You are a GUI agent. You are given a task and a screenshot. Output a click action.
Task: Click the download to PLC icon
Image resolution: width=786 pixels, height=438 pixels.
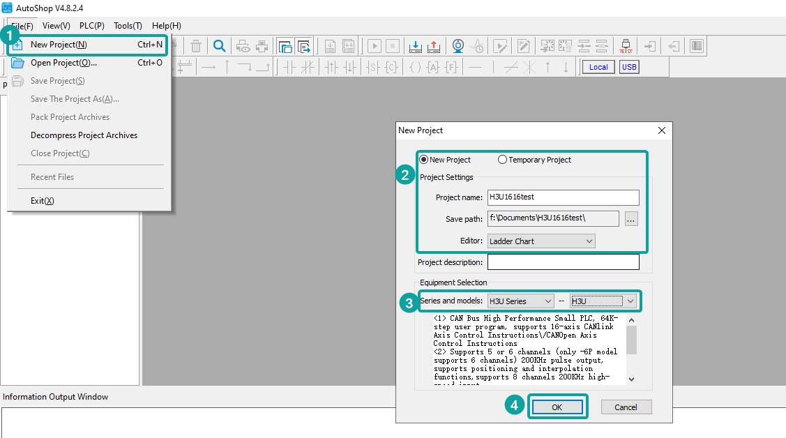(x=415, y=46)
